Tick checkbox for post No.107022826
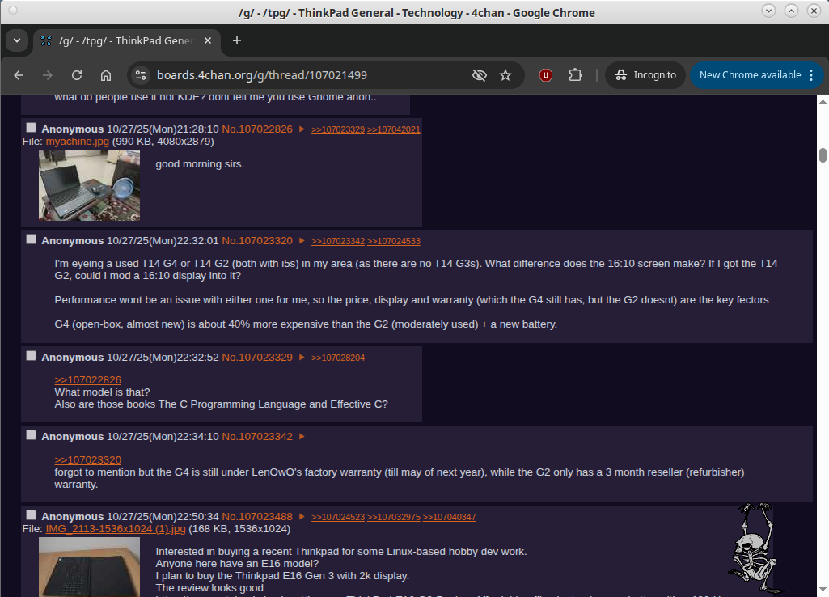 tap(32, 128)
